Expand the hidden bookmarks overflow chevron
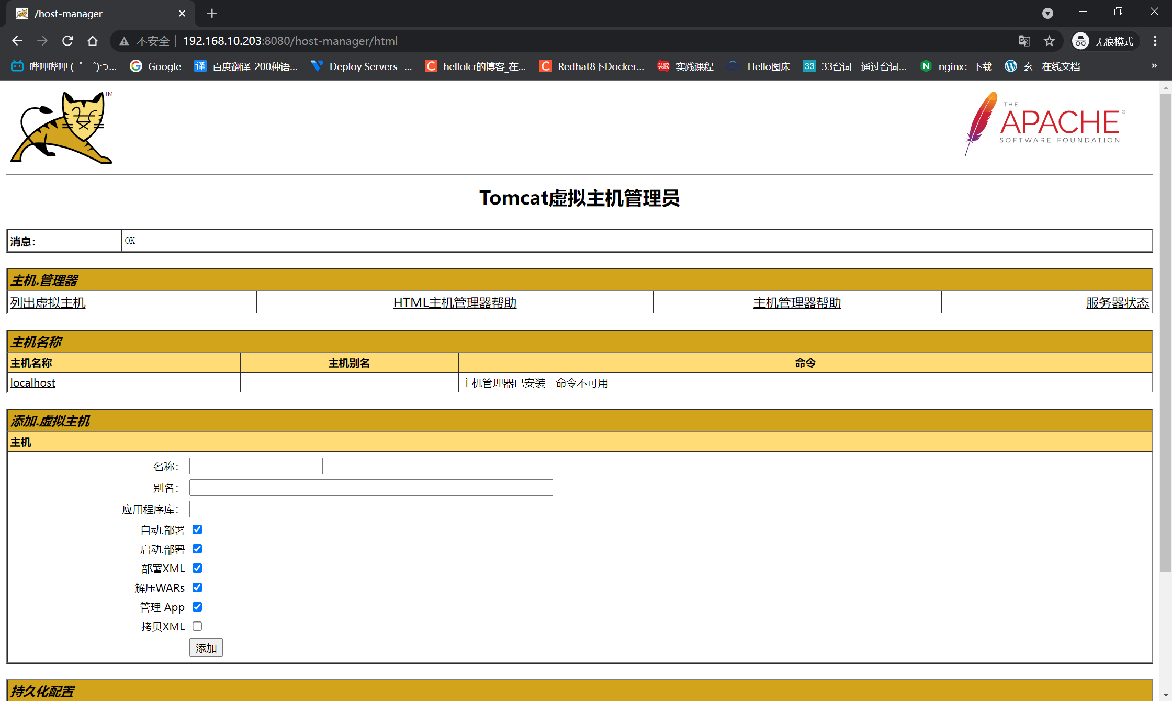1172x701 pixels. [x=1154, y=66]
